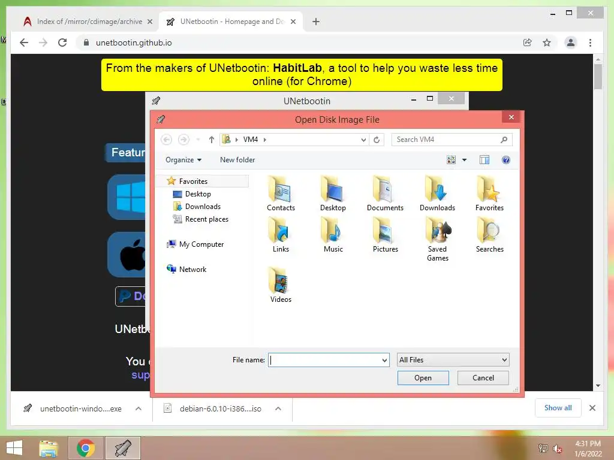
Task: Expand the File name combo dropdown
Action: [384, 360]
